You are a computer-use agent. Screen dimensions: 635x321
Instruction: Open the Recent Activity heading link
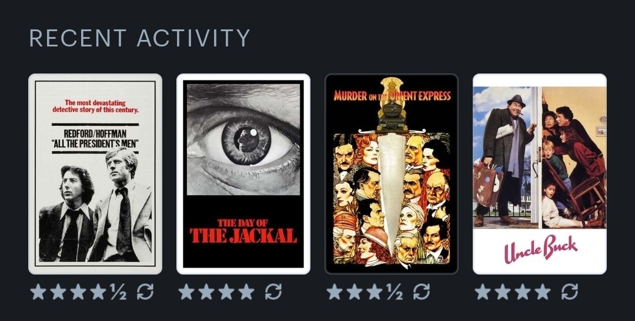click(140, 38)
